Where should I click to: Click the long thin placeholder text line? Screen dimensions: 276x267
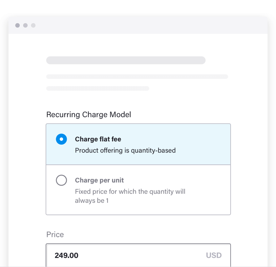click(x=137, y=76)
